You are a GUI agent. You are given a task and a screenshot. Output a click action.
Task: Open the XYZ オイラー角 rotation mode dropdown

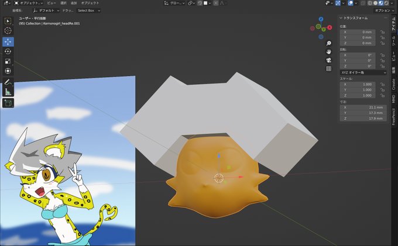(363, 72)
